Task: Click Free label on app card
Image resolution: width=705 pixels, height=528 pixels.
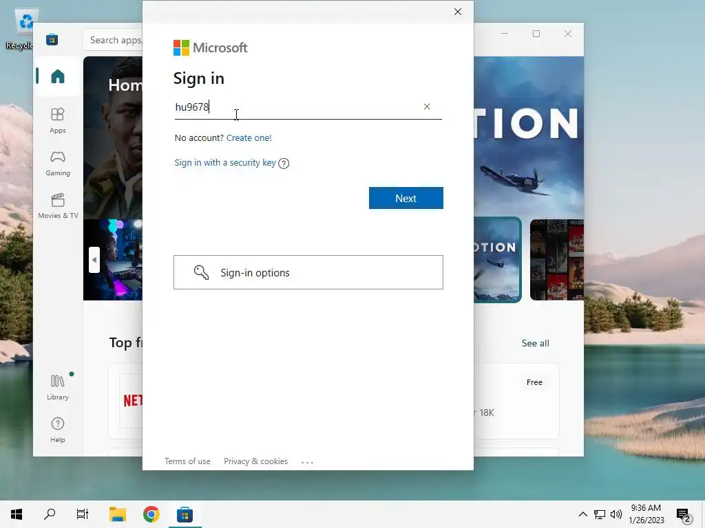Action: 534,382
